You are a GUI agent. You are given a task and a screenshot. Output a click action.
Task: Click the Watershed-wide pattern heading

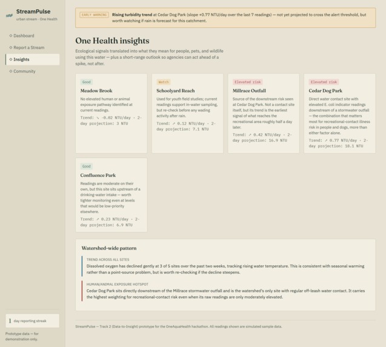point(109,248)
